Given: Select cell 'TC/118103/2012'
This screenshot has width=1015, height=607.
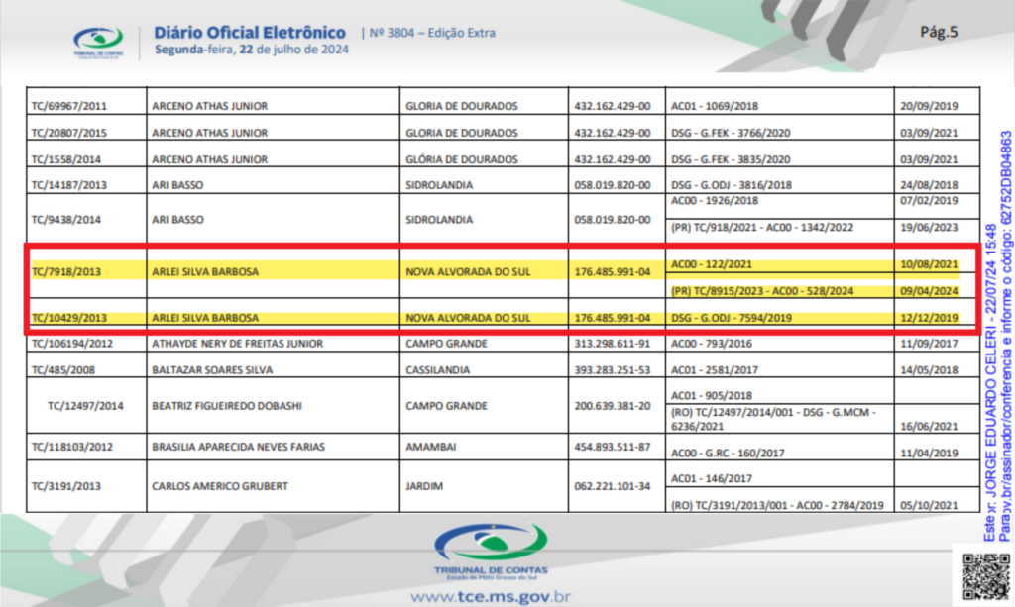Looking at the screenshot, I should click(x=71, y=447).
